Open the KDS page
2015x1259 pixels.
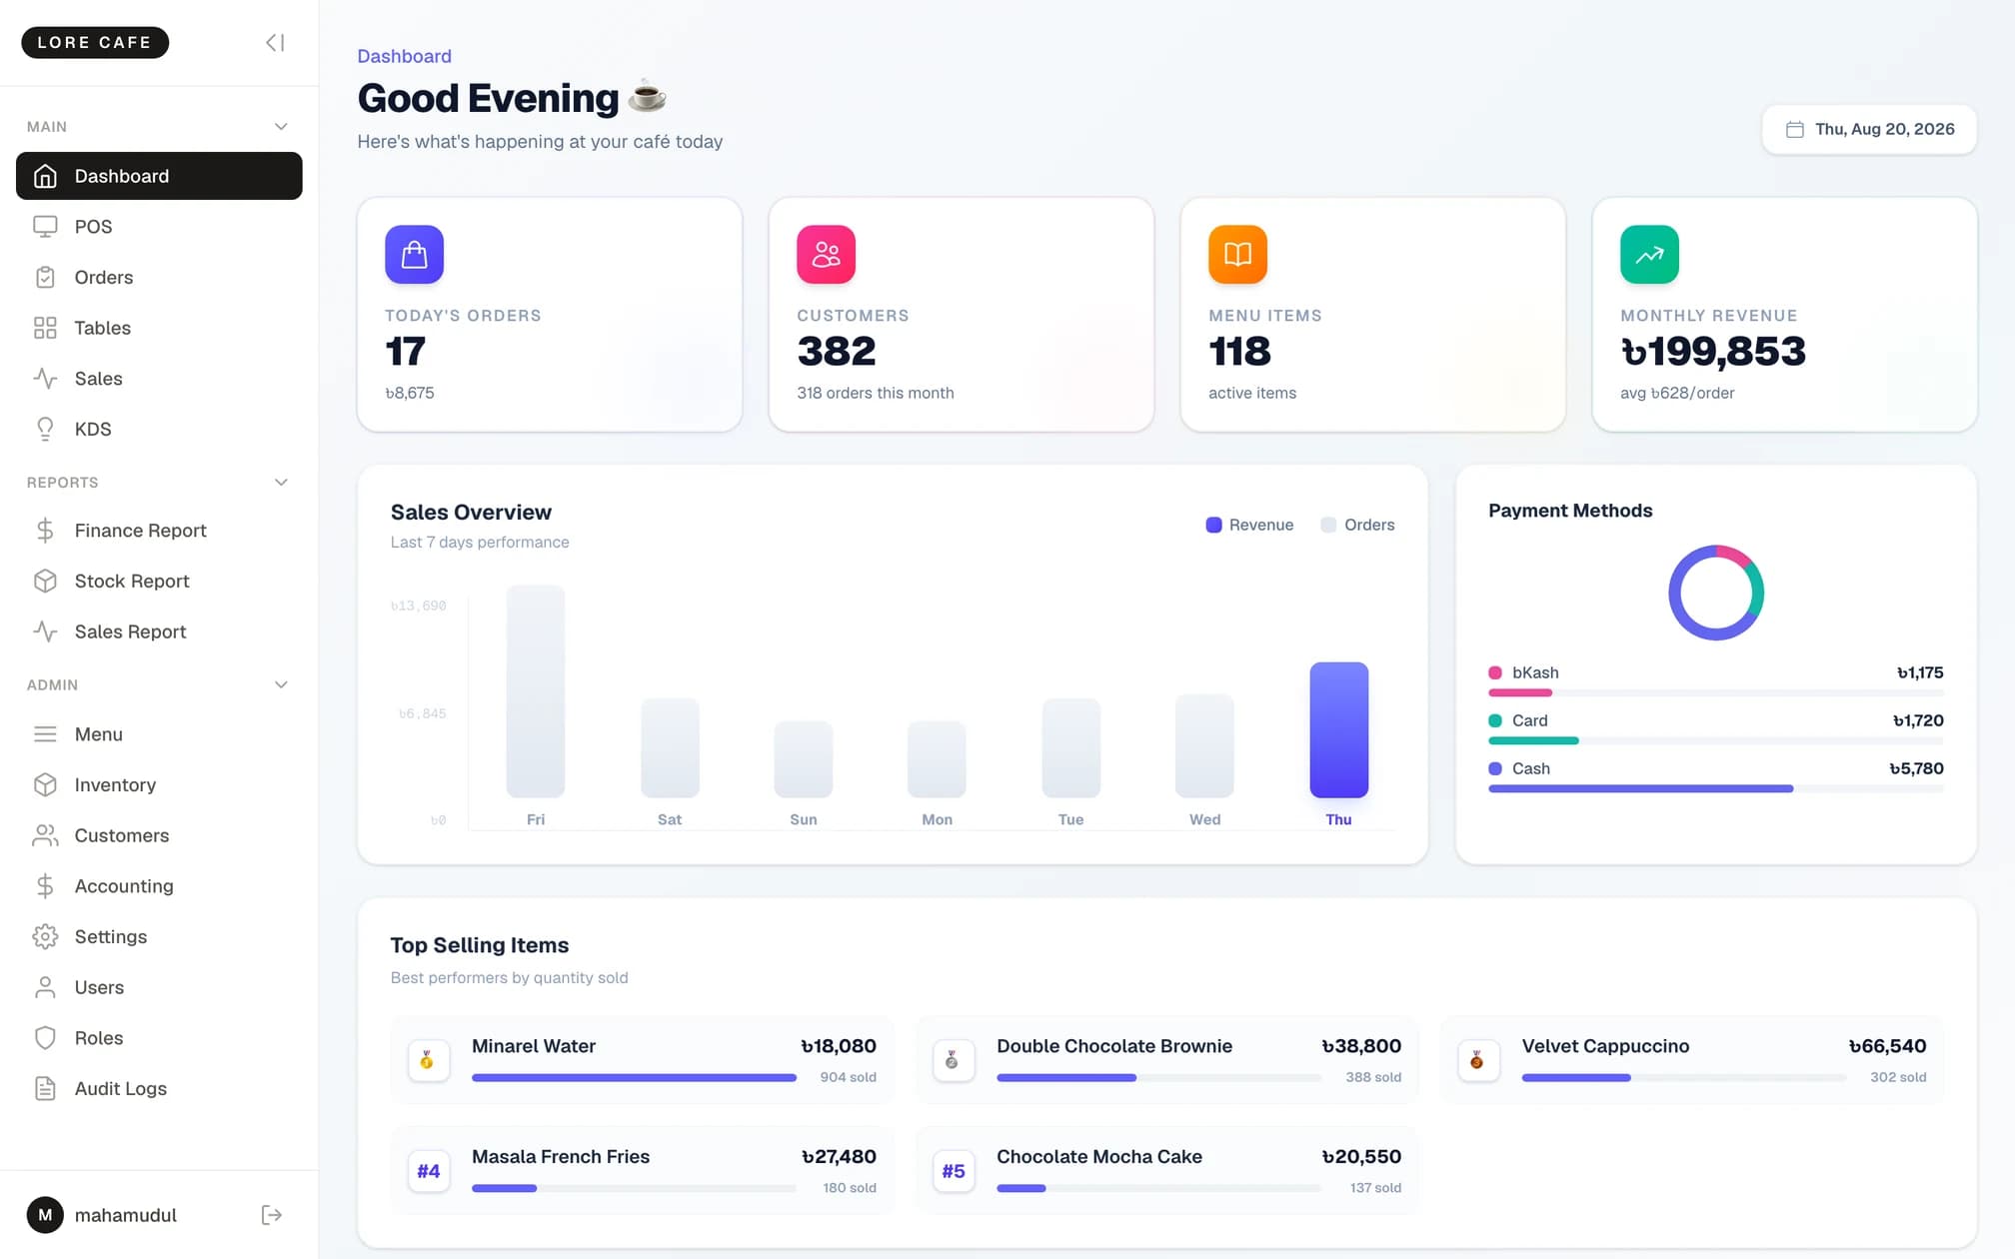[159, 430]
